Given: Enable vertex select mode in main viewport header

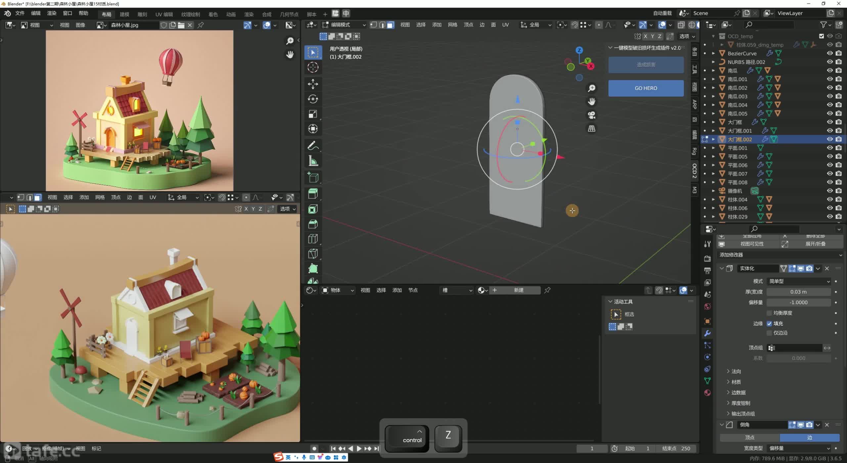Looking at the screenshot, I should point(374,25).
